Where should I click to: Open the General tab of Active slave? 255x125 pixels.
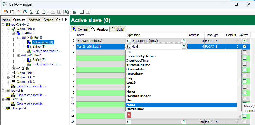click(81, 29)
